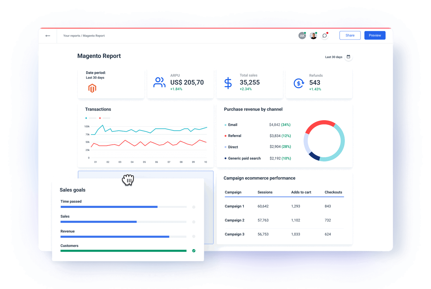This screenshot has height=289, width=431.
Task: Select the ARPU users icon
Action: click(159, 82)
